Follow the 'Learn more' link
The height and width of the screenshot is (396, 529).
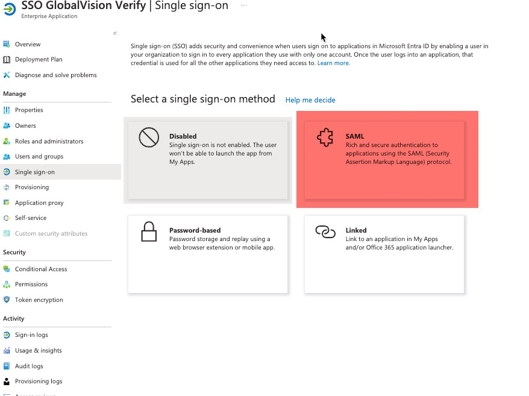tap(333, 63)
